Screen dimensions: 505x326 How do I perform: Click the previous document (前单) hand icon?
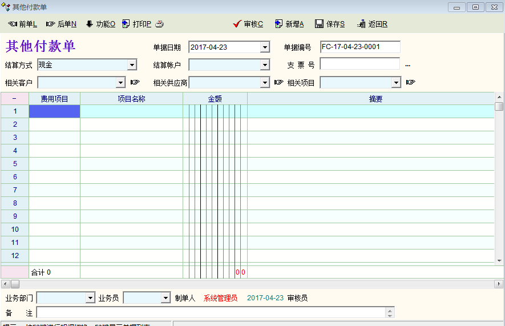pos(13,24)
